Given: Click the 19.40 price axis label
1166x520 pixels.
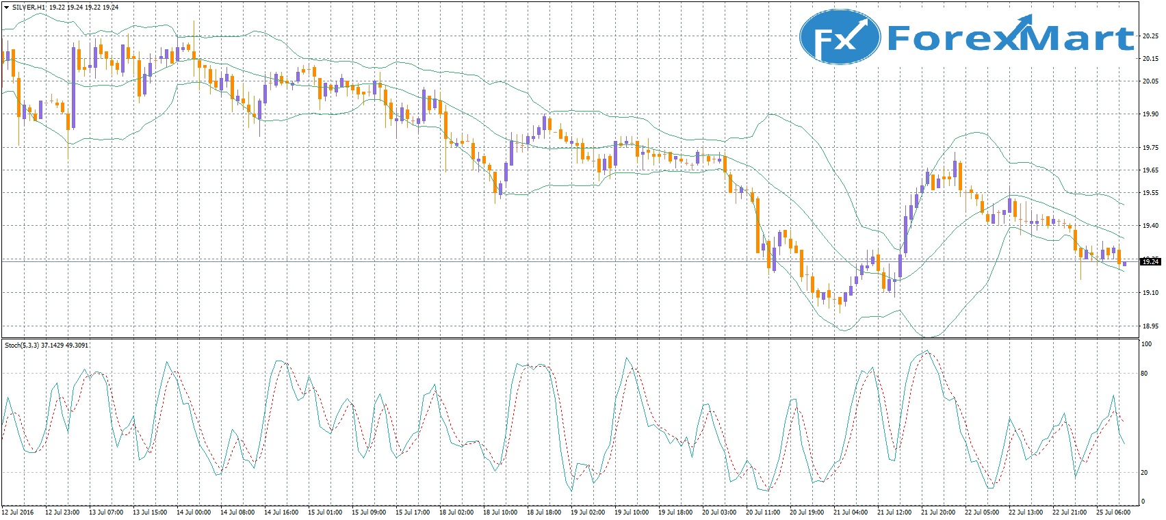Looking at the screenshot, I should (x=1150, y=226).
